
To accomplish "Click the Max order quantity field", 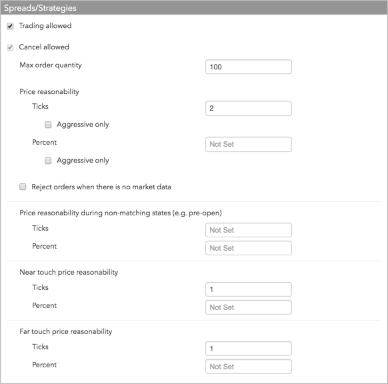I will [249, 67].
